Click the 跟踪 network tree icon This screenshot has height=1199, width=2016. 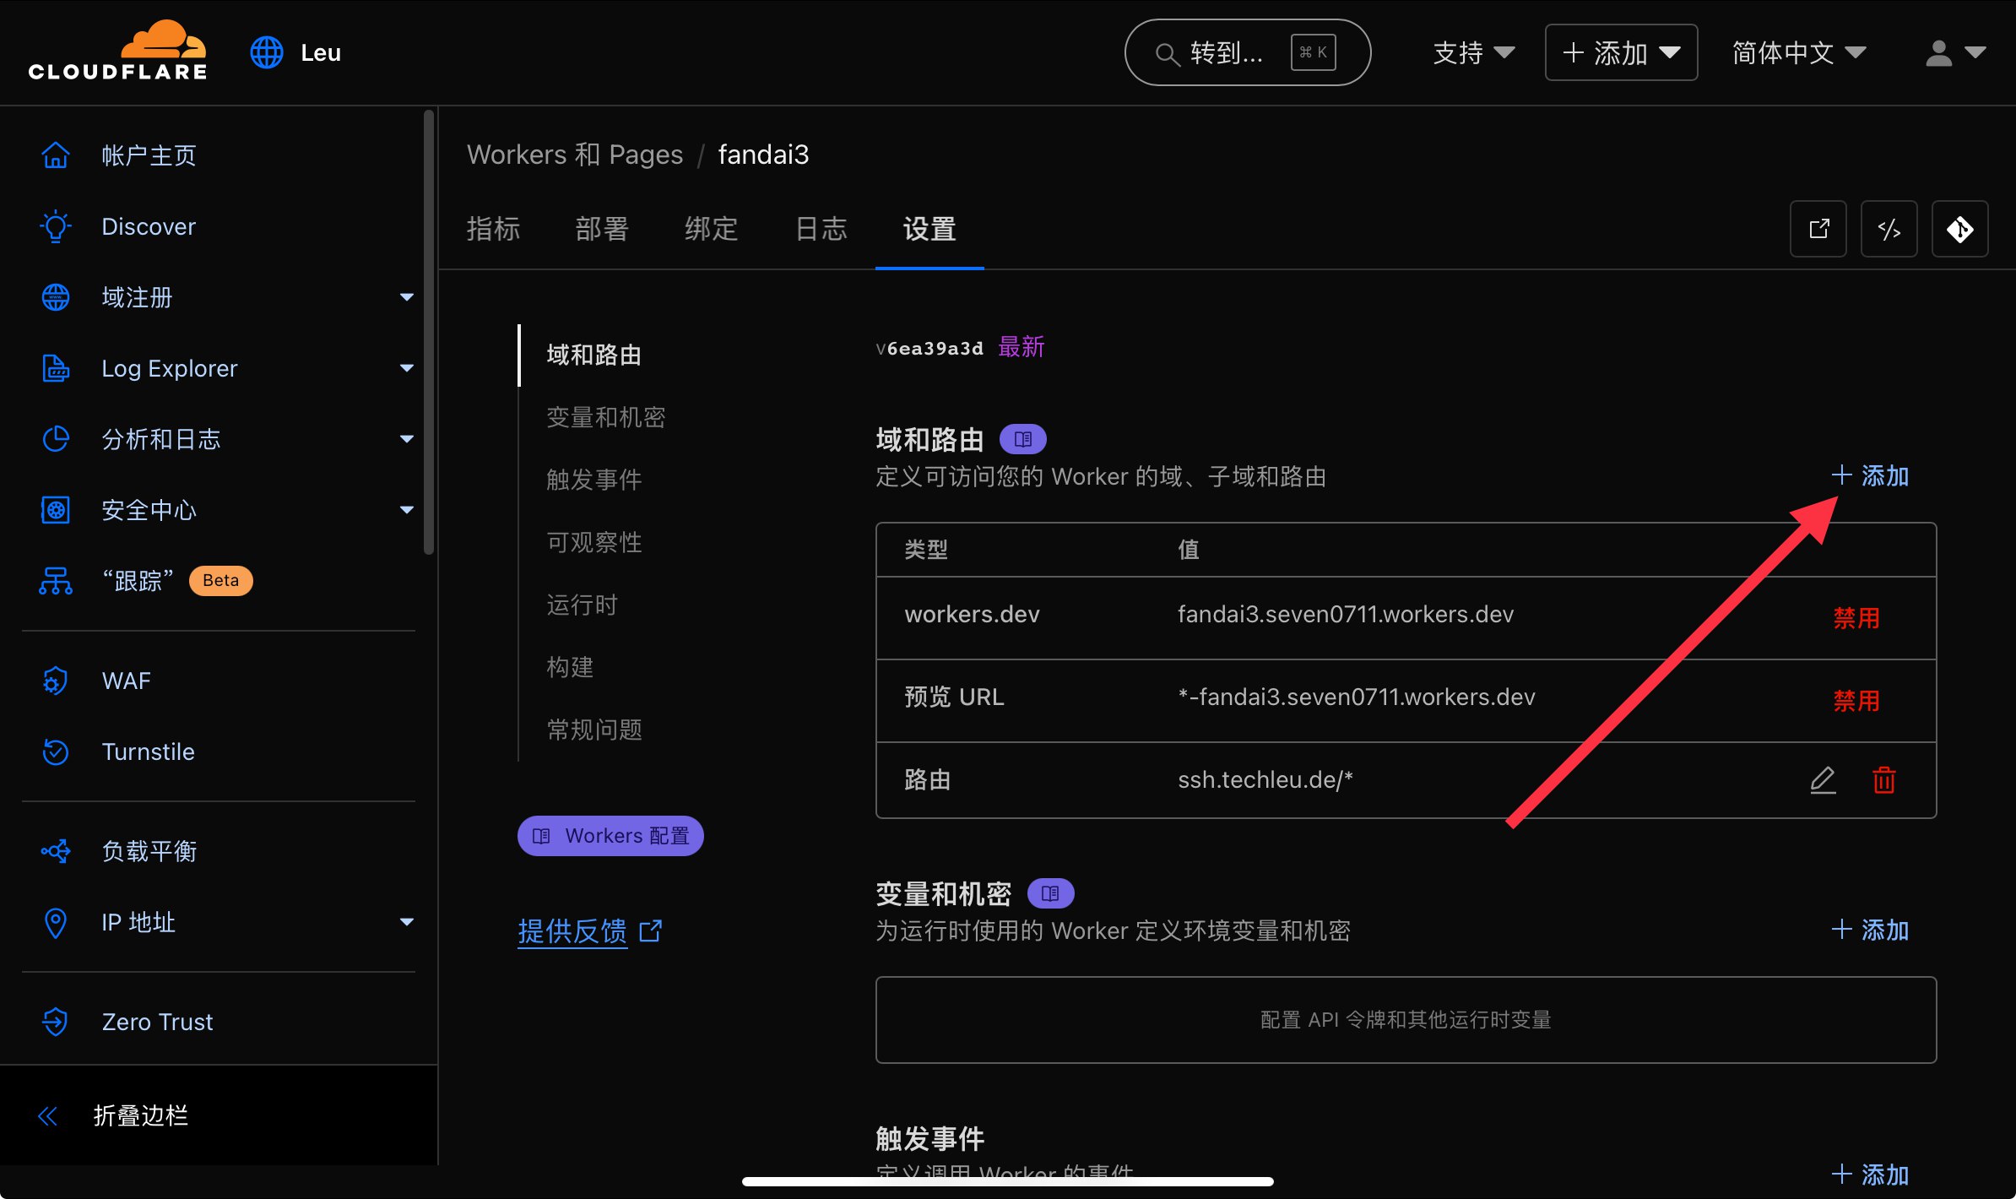pyautogui.click(x=56, y=581)
